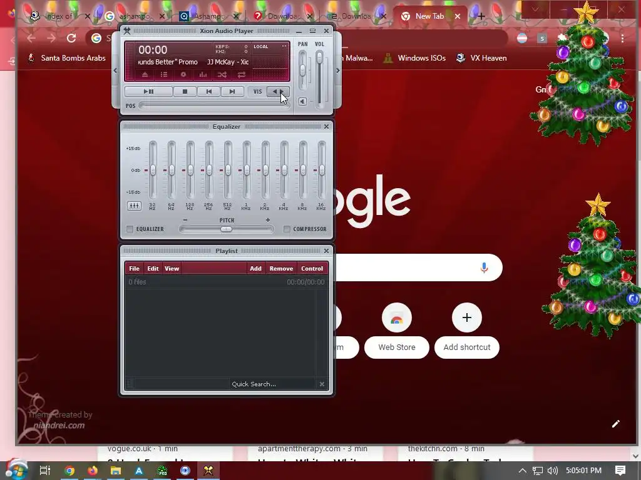Image resolution: width=641 pixels, height=480 pixels.
Task: Click the PITCH slider
Action: coord(227,229)
